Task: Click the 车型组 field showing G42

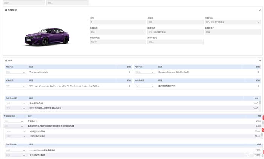Action: pos(175,22)
